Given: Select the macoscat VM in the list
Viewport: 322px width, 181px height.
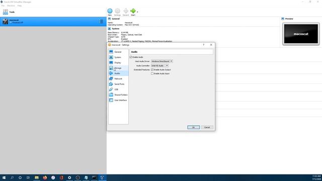Looking at the screenshot, I should point(53,22).
